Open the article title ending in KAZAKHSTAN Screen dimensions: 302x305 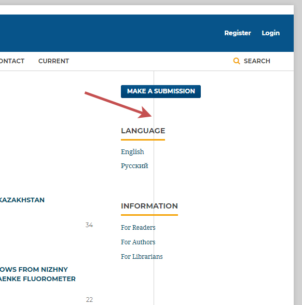(x=22, y=200)
